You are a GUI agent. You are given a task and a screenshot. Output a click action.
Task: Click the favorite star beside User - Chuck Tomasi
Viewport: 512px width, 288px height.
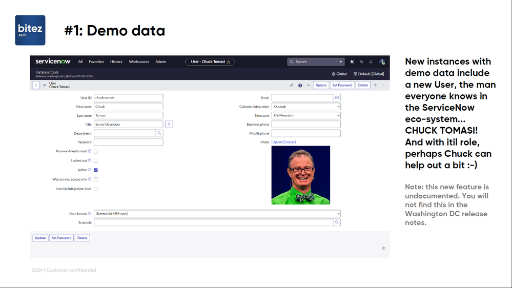[229, 61]
